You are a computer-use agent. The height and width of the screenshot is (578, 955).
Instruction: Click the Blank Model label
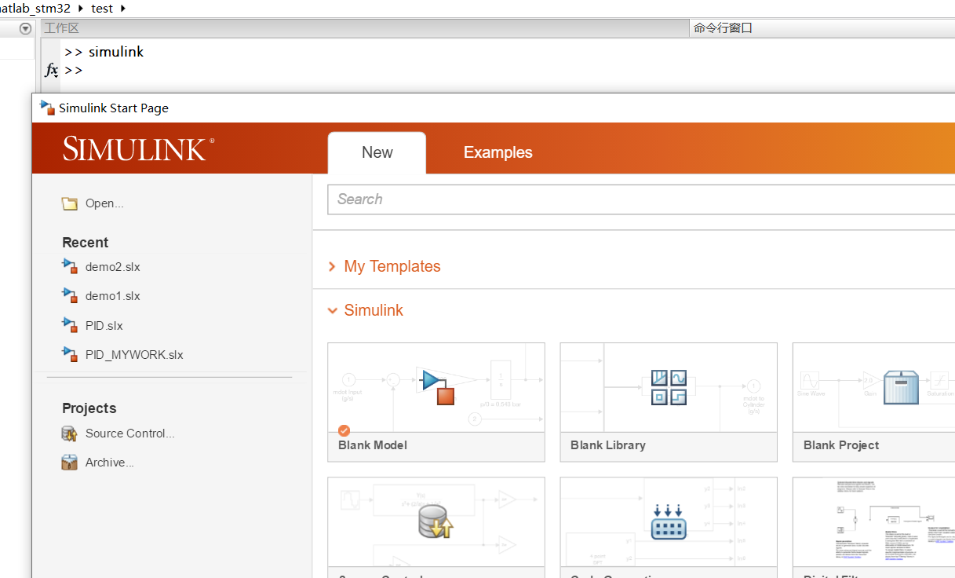click(x=373, y=445)
